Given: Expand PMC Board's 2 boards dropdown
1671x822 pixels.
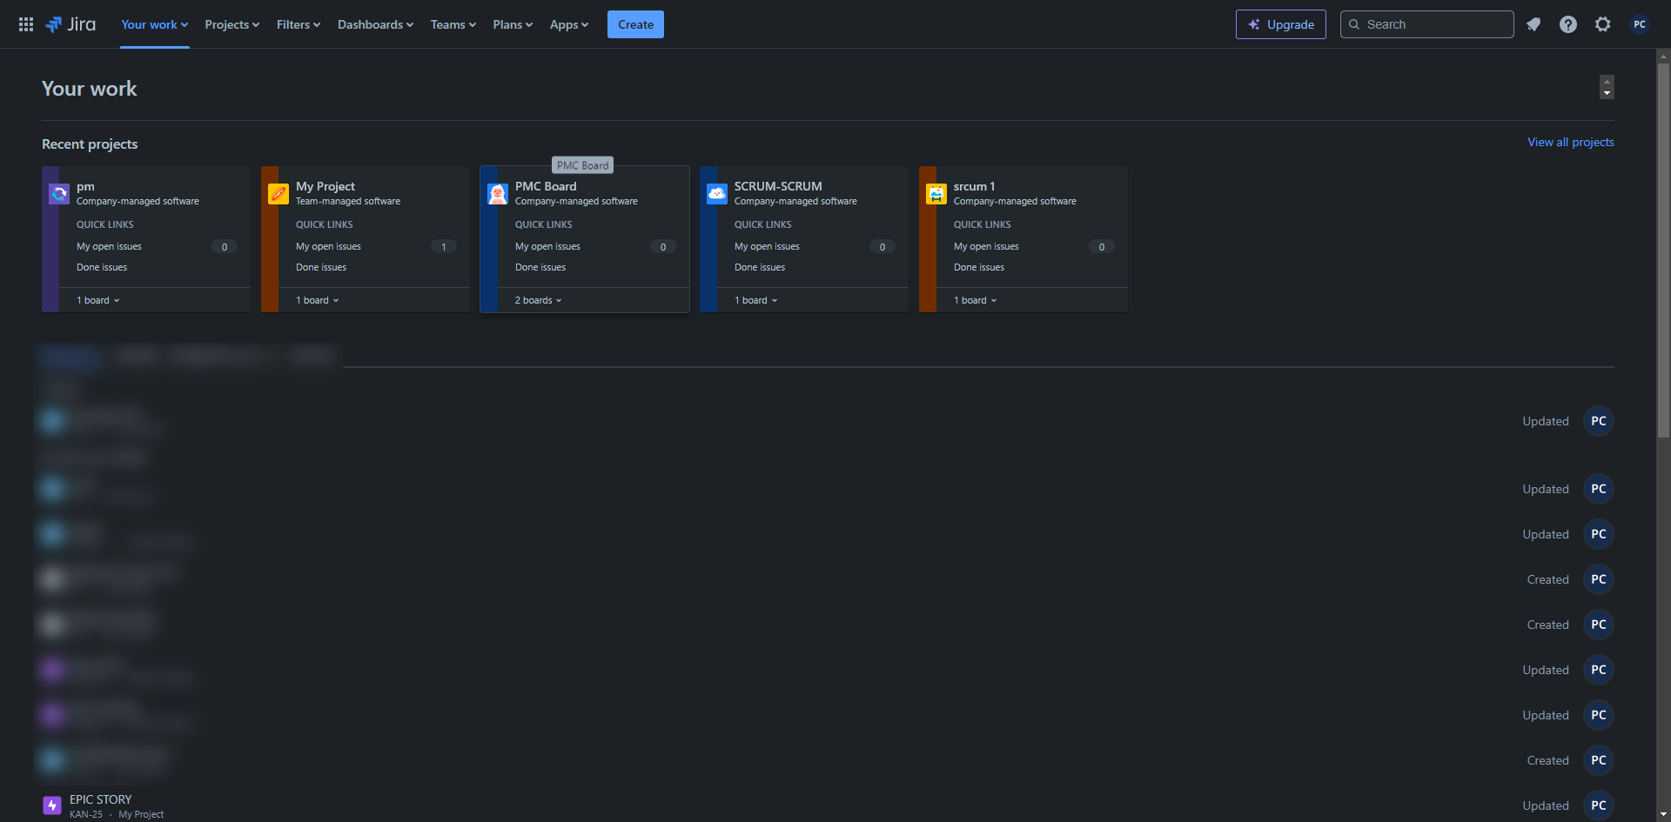Looking at the screenshot, I should tap(539, 300).
